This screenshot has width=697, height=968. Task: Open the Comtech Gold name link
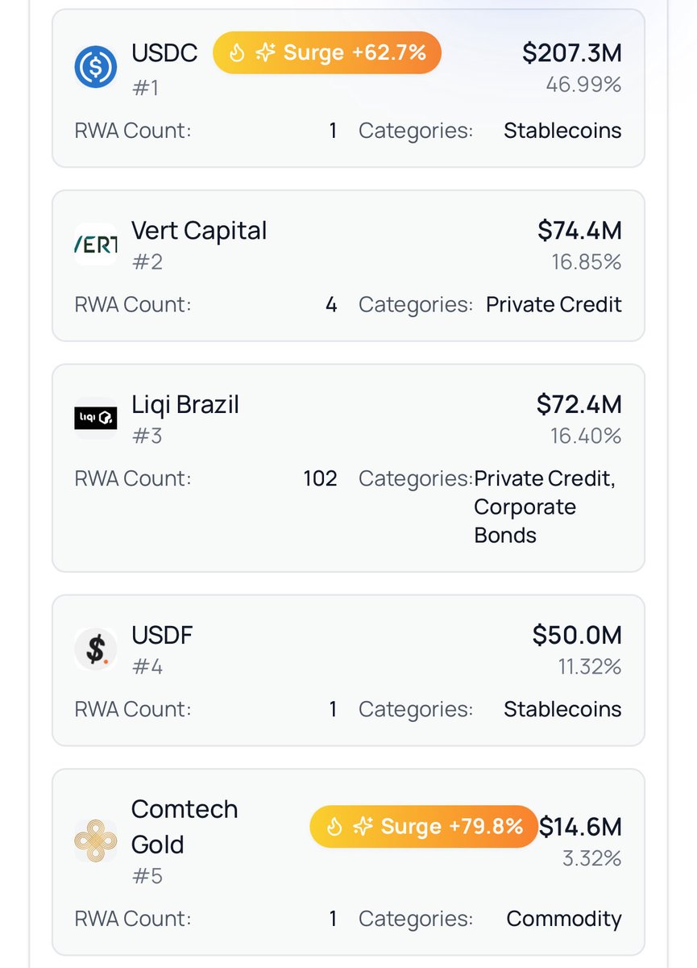tap(185, 826)
